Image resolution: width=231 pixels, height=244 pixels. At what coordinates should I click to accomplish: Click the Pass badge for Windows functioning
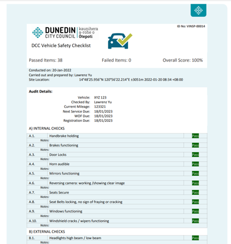(195, 211)
